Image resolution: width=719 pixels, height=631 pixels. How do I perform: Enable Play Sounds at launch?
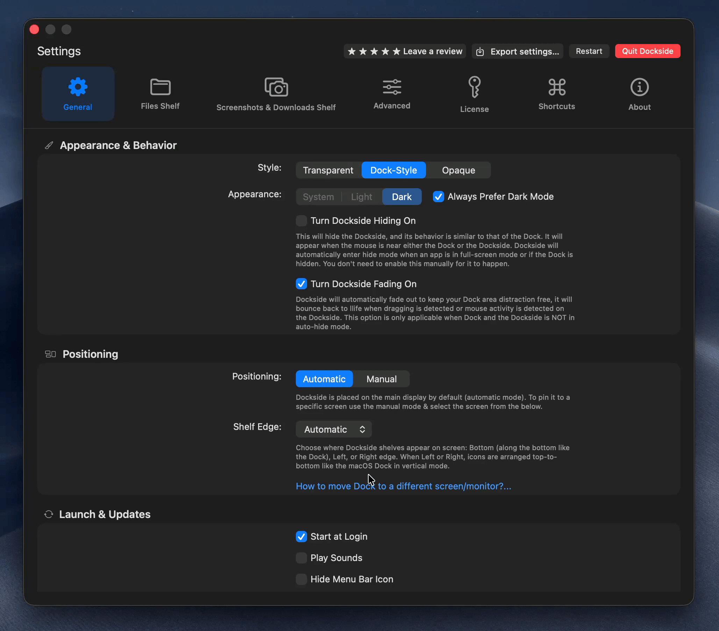[301, 558]
